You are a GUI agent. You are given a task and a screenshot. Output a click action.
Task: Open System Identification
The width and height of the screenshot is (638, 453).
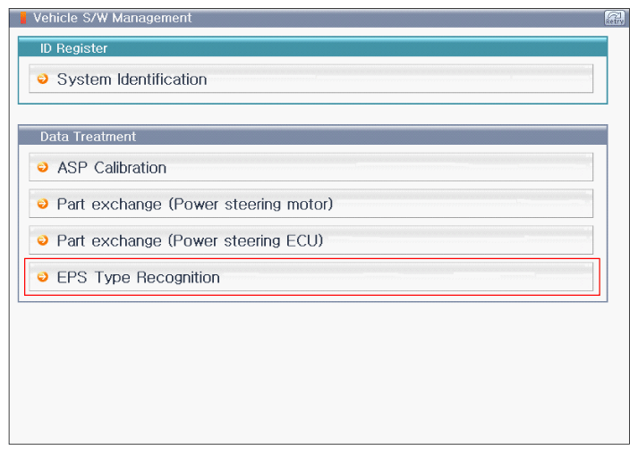310,79
